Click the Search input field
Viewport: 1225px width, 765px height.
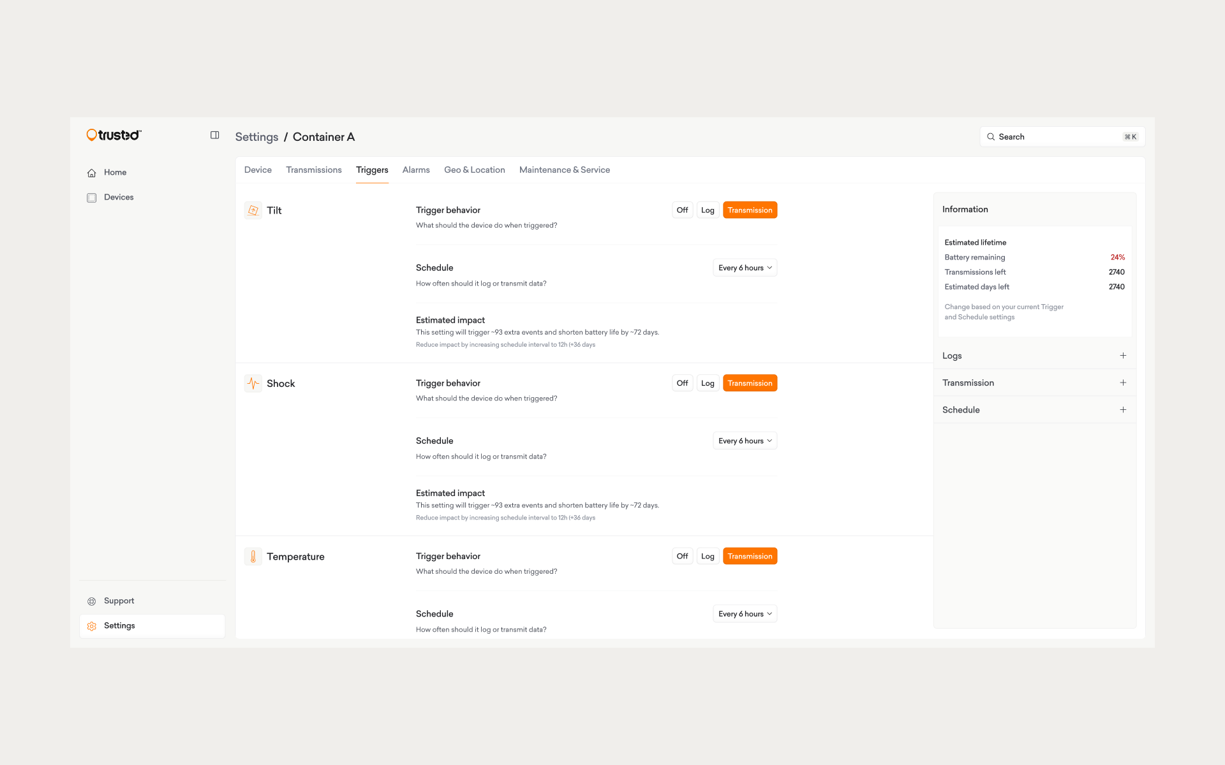tap(1062, 137)
